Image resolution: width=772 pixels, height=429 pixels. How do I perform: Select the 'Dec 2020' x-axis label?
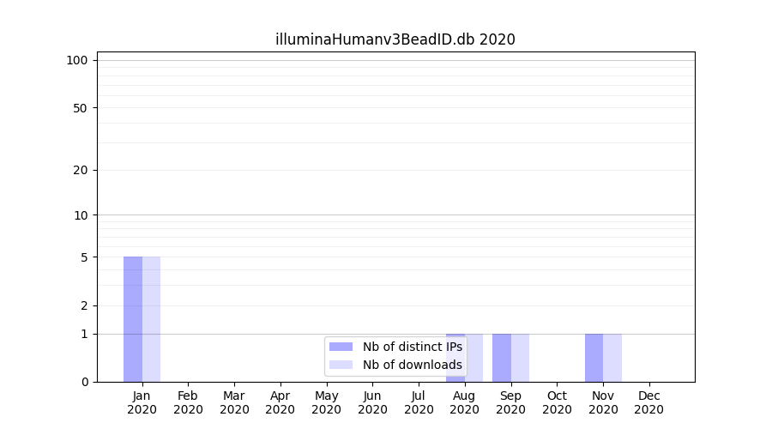(x=648, y=402)
